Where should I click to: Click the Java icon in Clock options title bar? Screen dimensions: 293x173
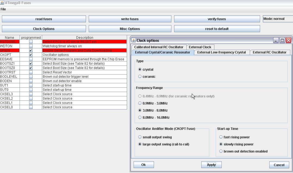tap(134, 40)
